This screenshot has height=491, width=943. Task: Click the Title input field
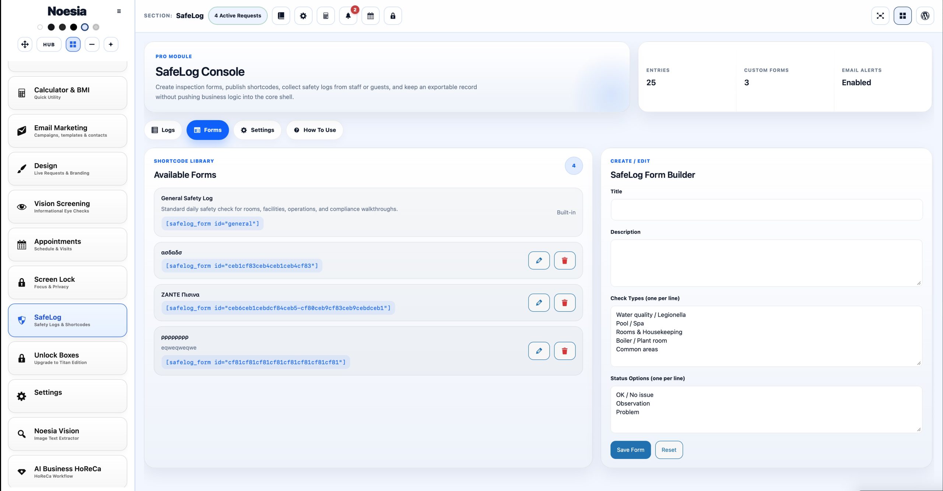coord(767,210)
